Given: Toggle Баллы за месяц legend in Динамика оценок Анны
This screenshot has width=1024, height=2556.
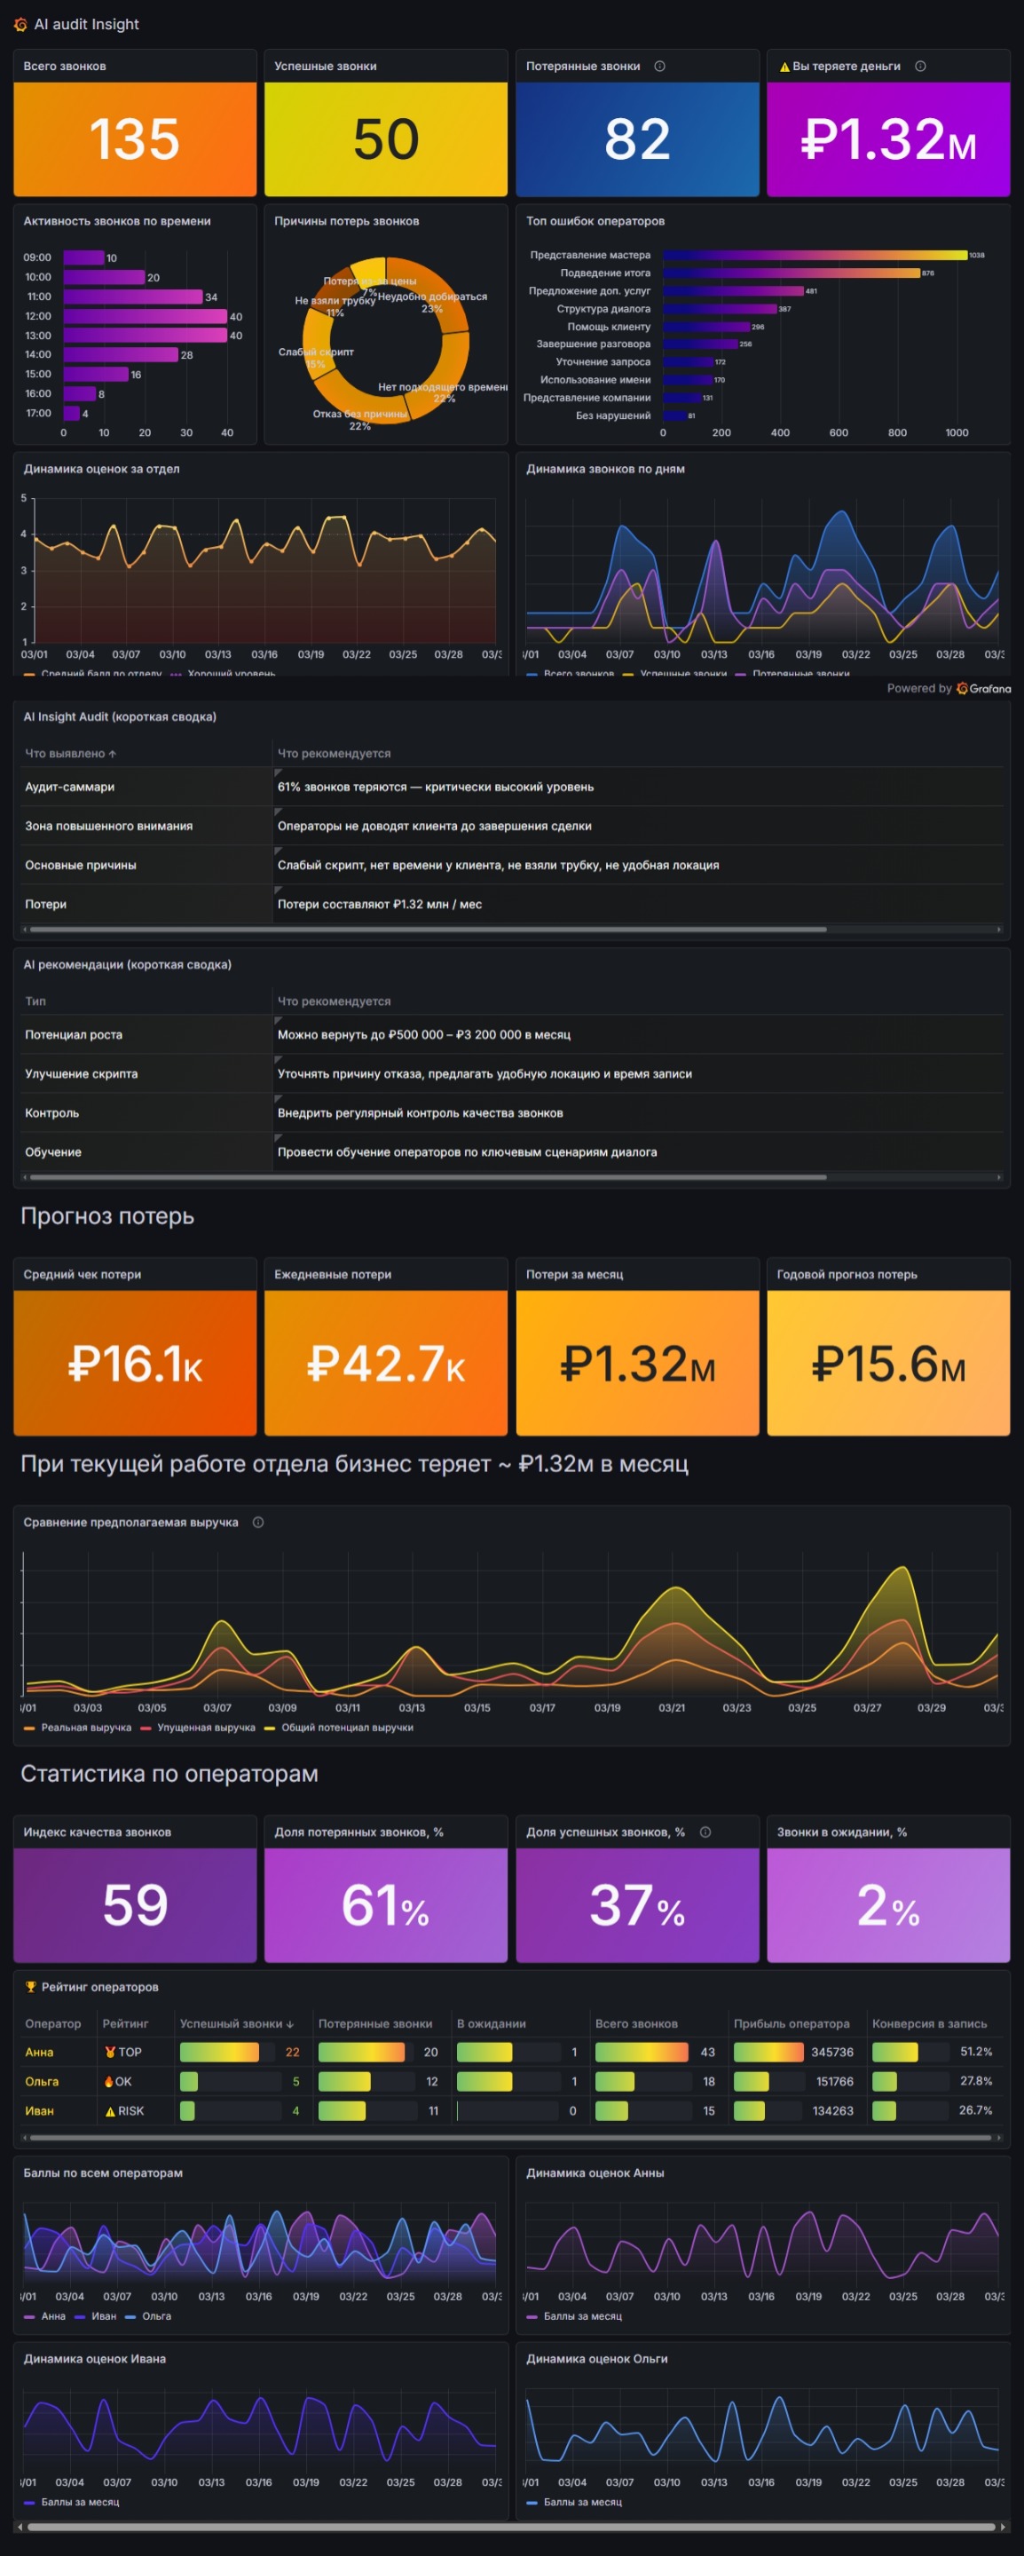Looking at the screenshot, I should click(x=574, y=2316).
